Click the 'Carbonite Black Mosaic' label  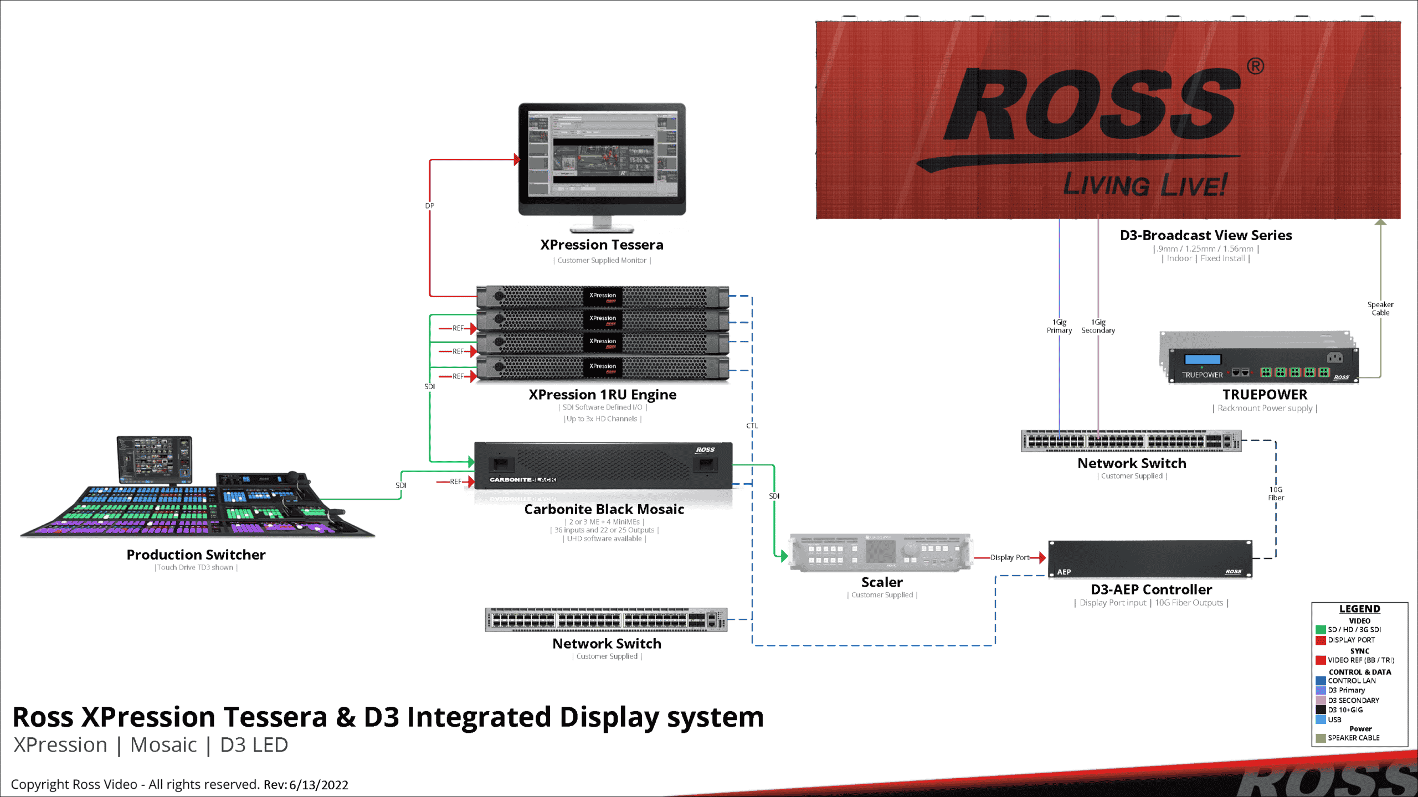(x=604, y=509)
